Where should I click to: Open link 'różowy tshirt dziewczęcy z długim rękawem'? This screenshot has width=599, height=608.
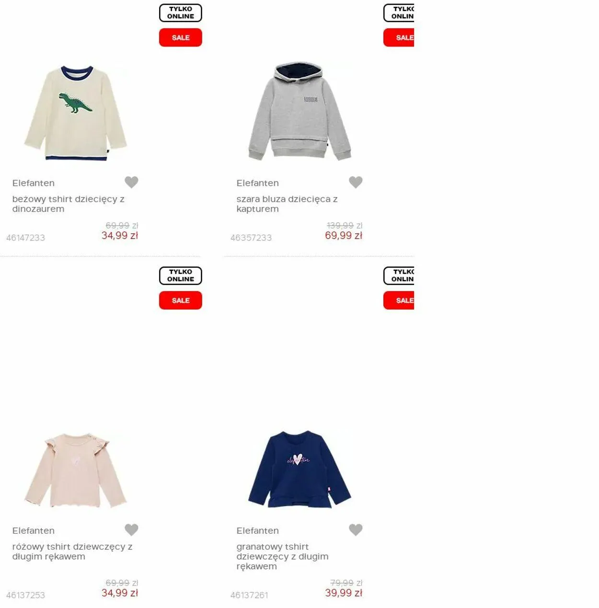point(72,551)
